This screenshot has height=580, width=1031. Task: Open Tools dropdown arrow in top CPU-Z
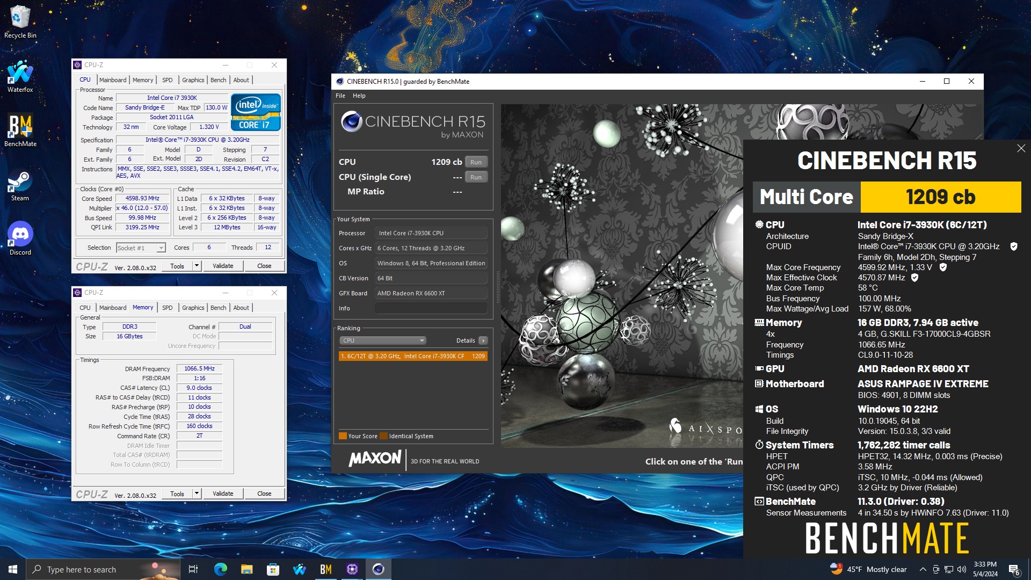click(x=197, y=266)
